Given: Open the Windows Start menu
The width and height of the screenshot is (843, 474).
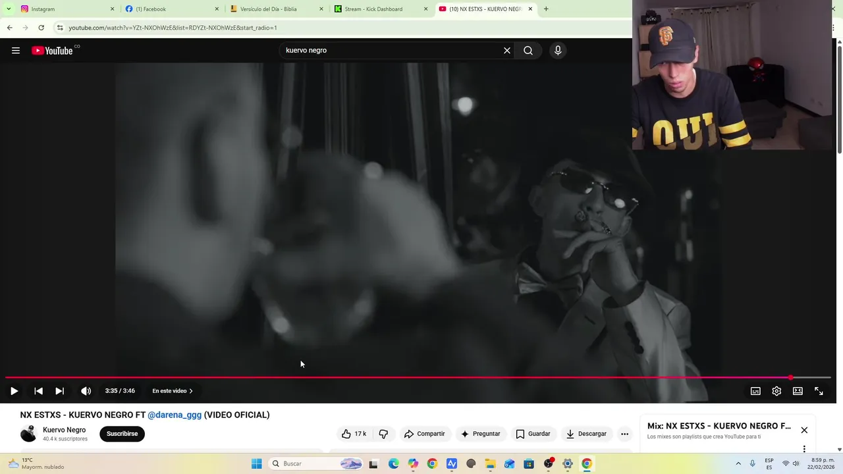Looking at the screenshot, I should (x=257, y=463).
